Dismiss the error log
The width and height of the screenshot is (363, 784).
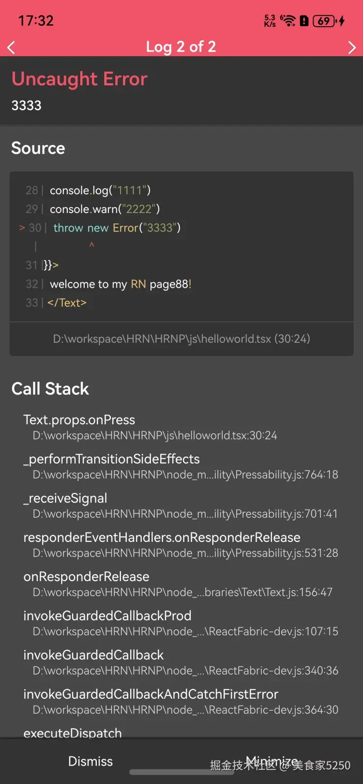[91, 761]
